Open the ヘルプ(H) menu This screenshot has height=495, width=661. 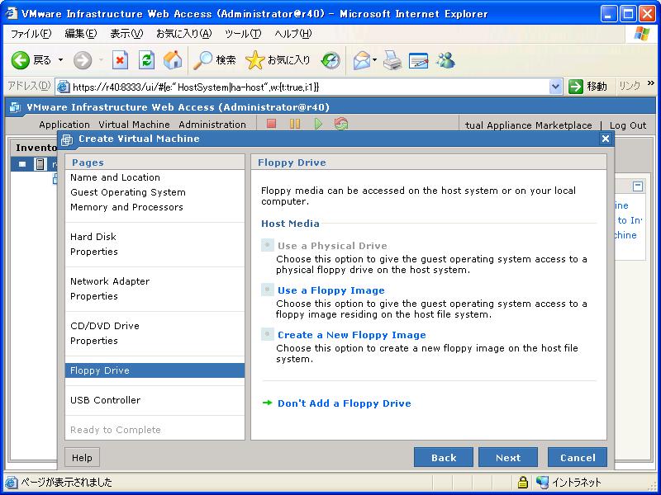tap(293, 34)
